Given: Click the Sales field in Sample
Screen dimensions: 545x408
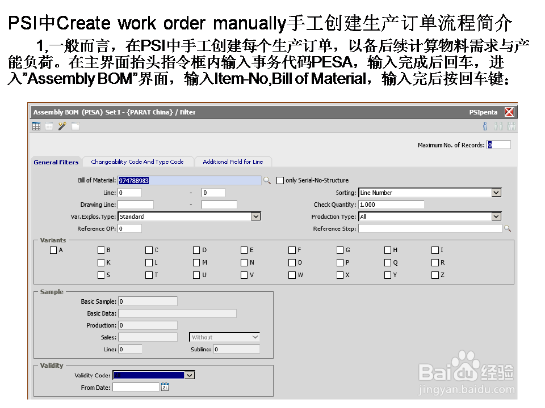Looking at the screenshot, I should (x=148, y=337).
